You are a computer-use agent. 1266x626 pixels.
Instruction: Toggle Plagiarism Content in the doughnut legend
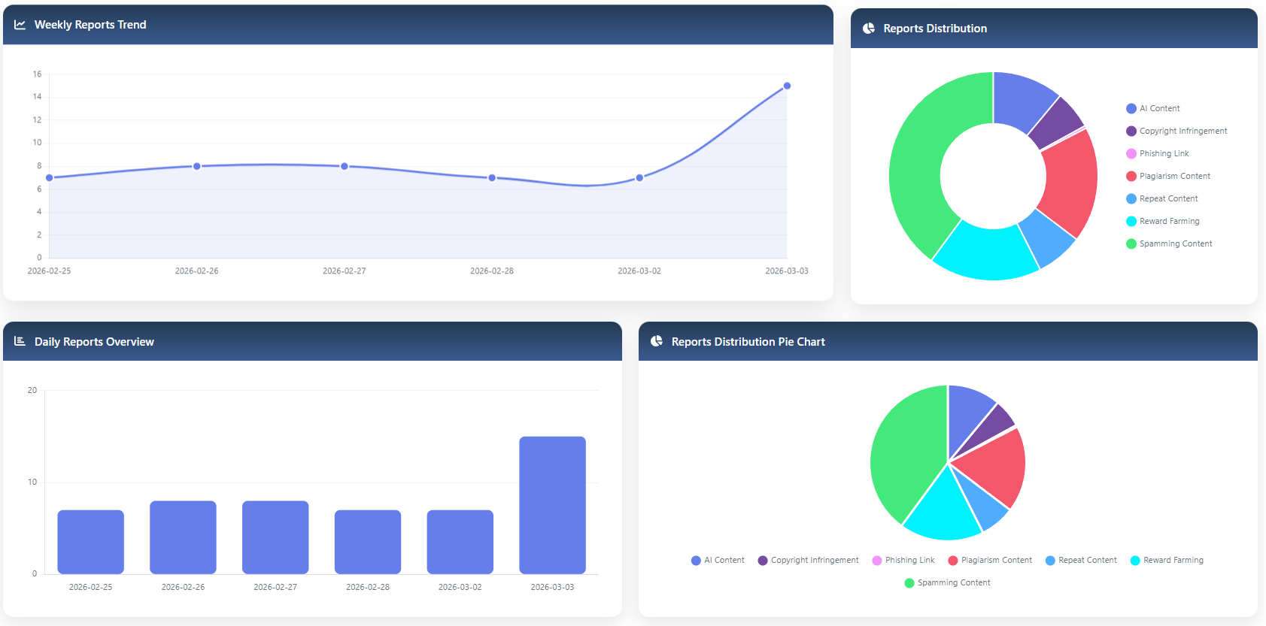pos(1168,176)
